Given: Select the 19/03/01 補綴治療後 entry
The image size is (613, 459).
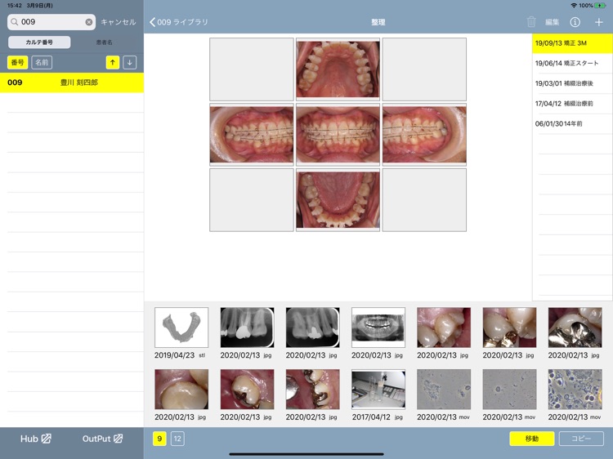Looking at the screenshot, I should pyautogui.click(x=572, y=83).
